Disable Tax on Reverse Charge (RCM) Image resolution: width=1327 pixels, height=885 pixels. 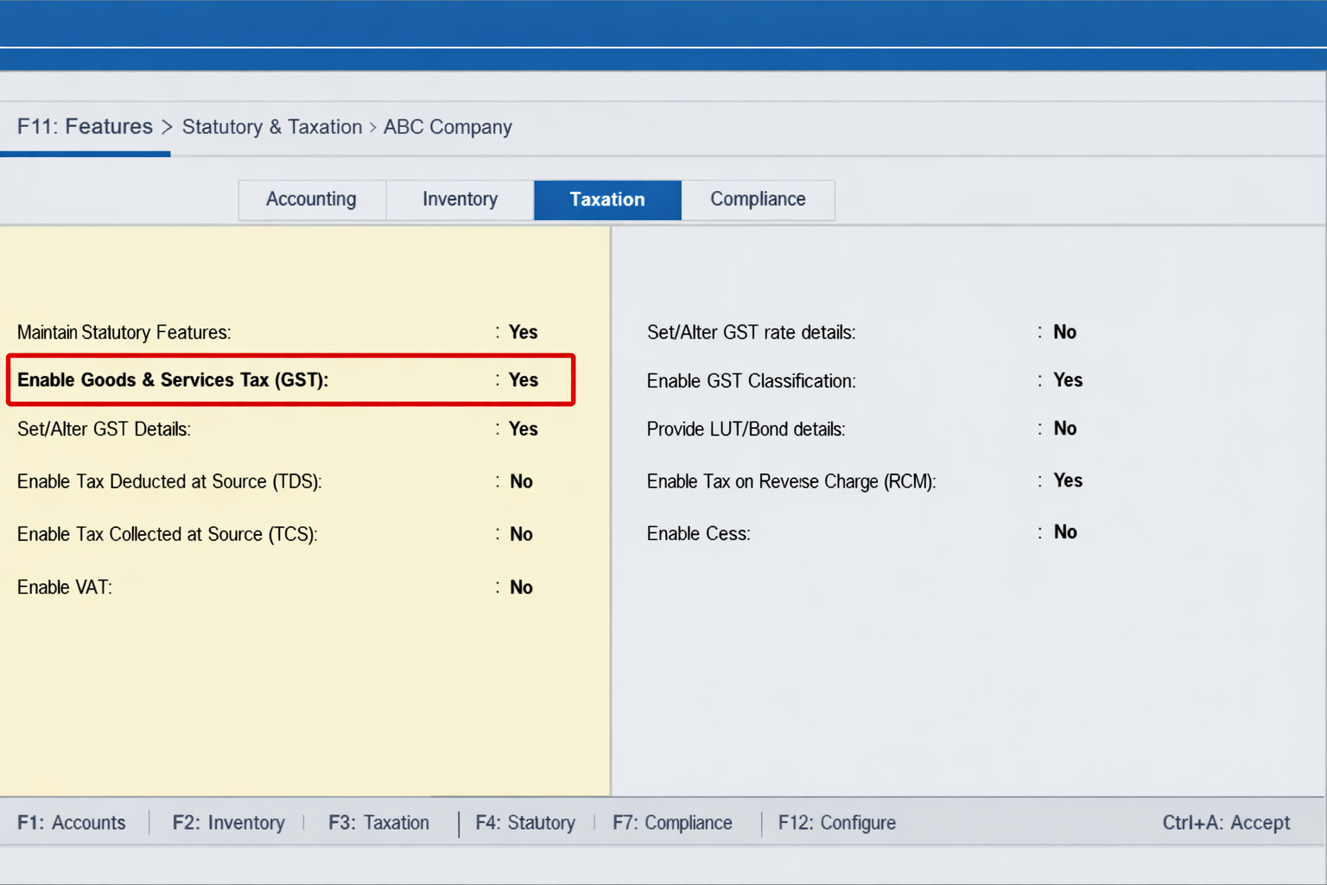(1068, 481)
